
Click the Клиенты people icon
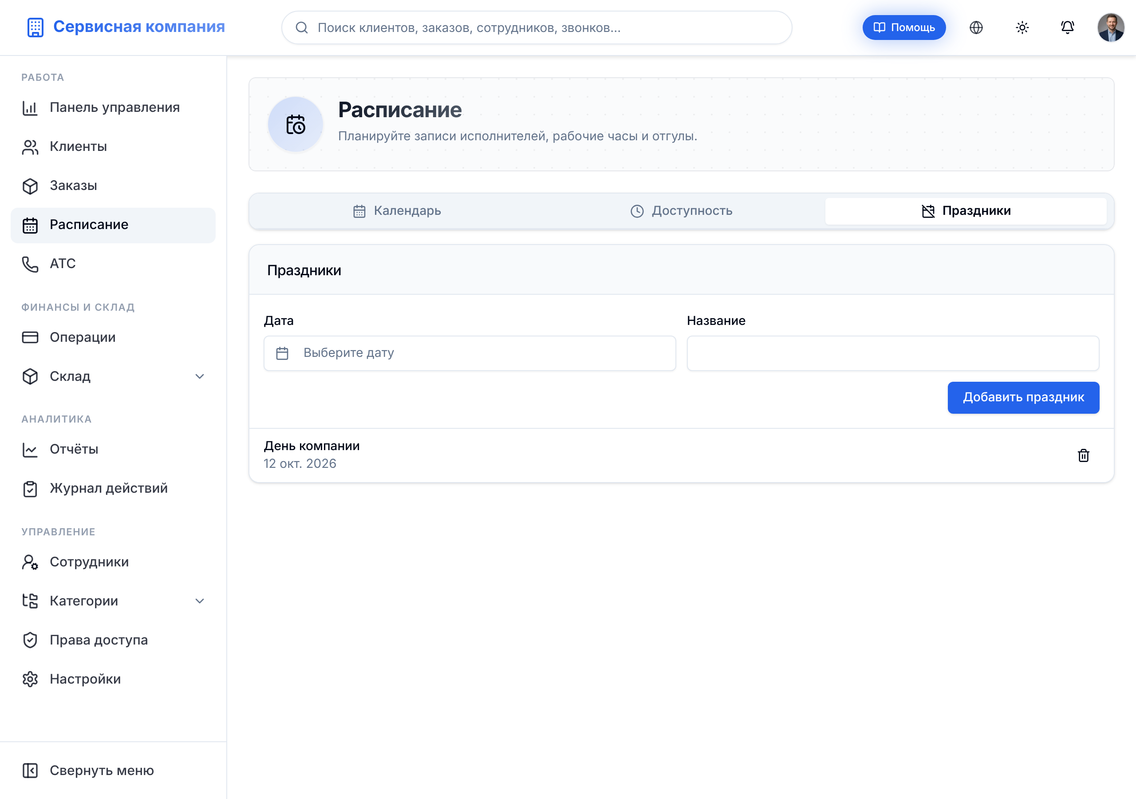pyautogui.click(x=30, y=147)
